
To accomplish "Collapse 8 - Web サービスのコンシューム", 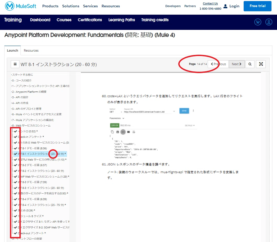I will point(31,125).
